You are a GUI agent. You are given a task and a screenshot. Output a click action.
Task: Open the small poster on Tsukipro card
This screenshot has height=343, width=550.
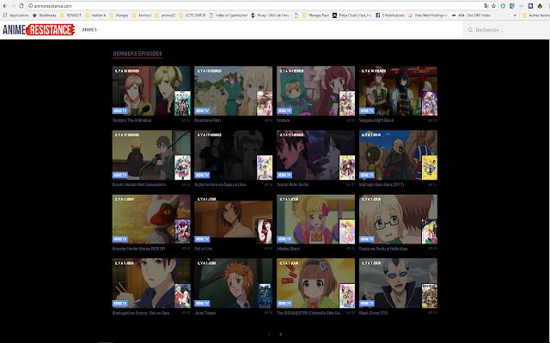182,103
